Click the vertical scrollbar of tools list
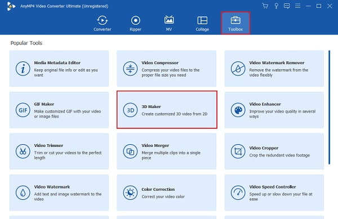 329,107
